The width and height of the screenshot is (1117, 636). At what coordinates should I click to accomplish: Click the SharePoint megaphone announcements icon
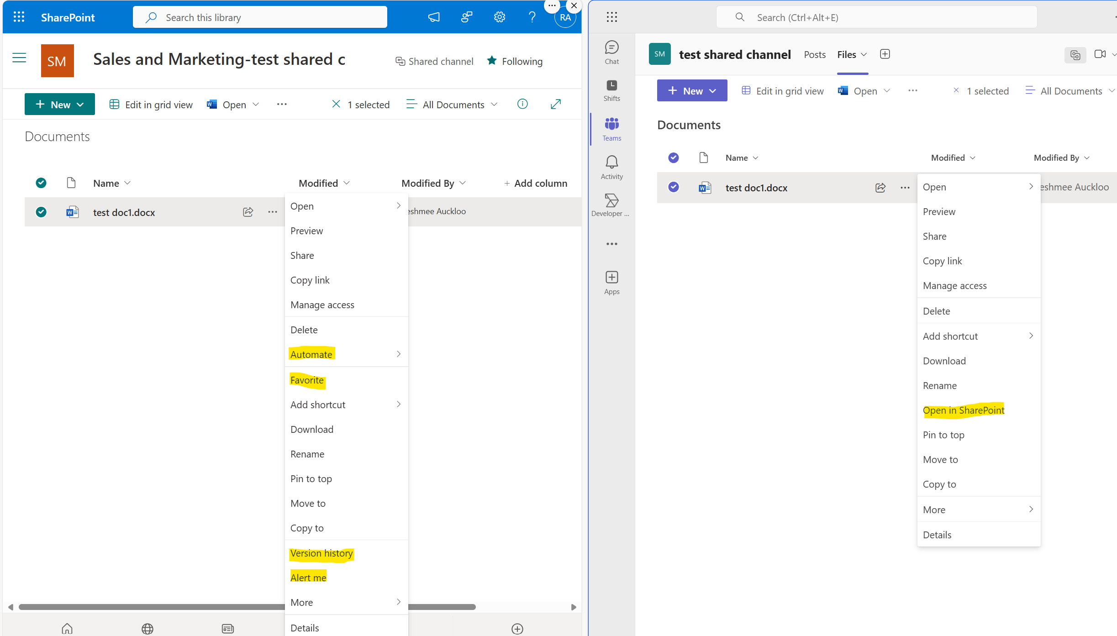(x=434, y=17)
